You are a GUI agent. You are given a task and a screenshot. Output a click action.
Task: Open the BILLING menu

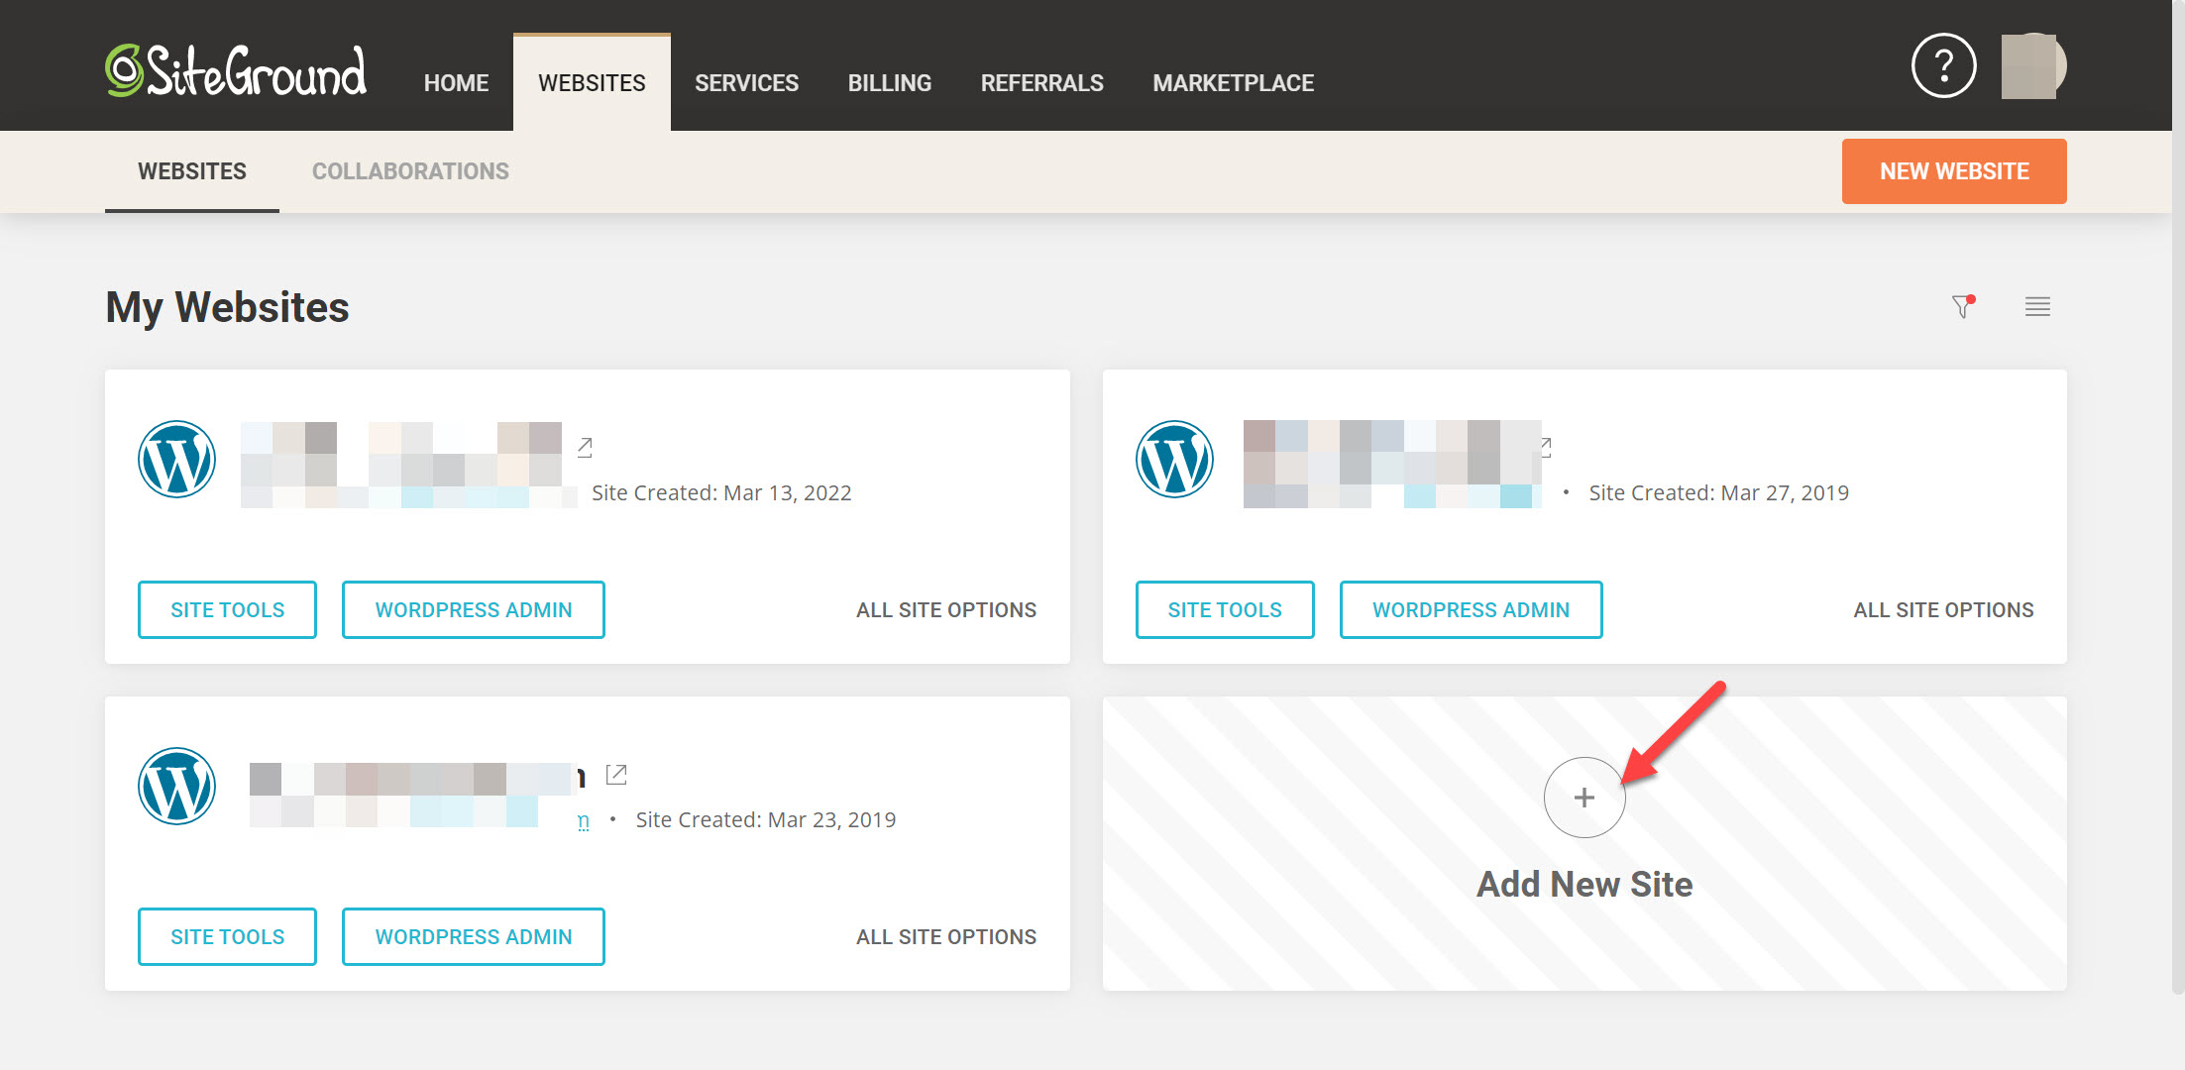[x=890, y=83]
